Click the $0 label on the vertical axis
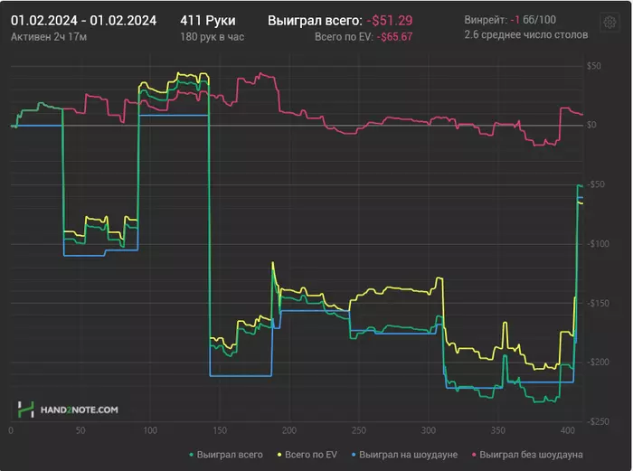 click(591, 125)
